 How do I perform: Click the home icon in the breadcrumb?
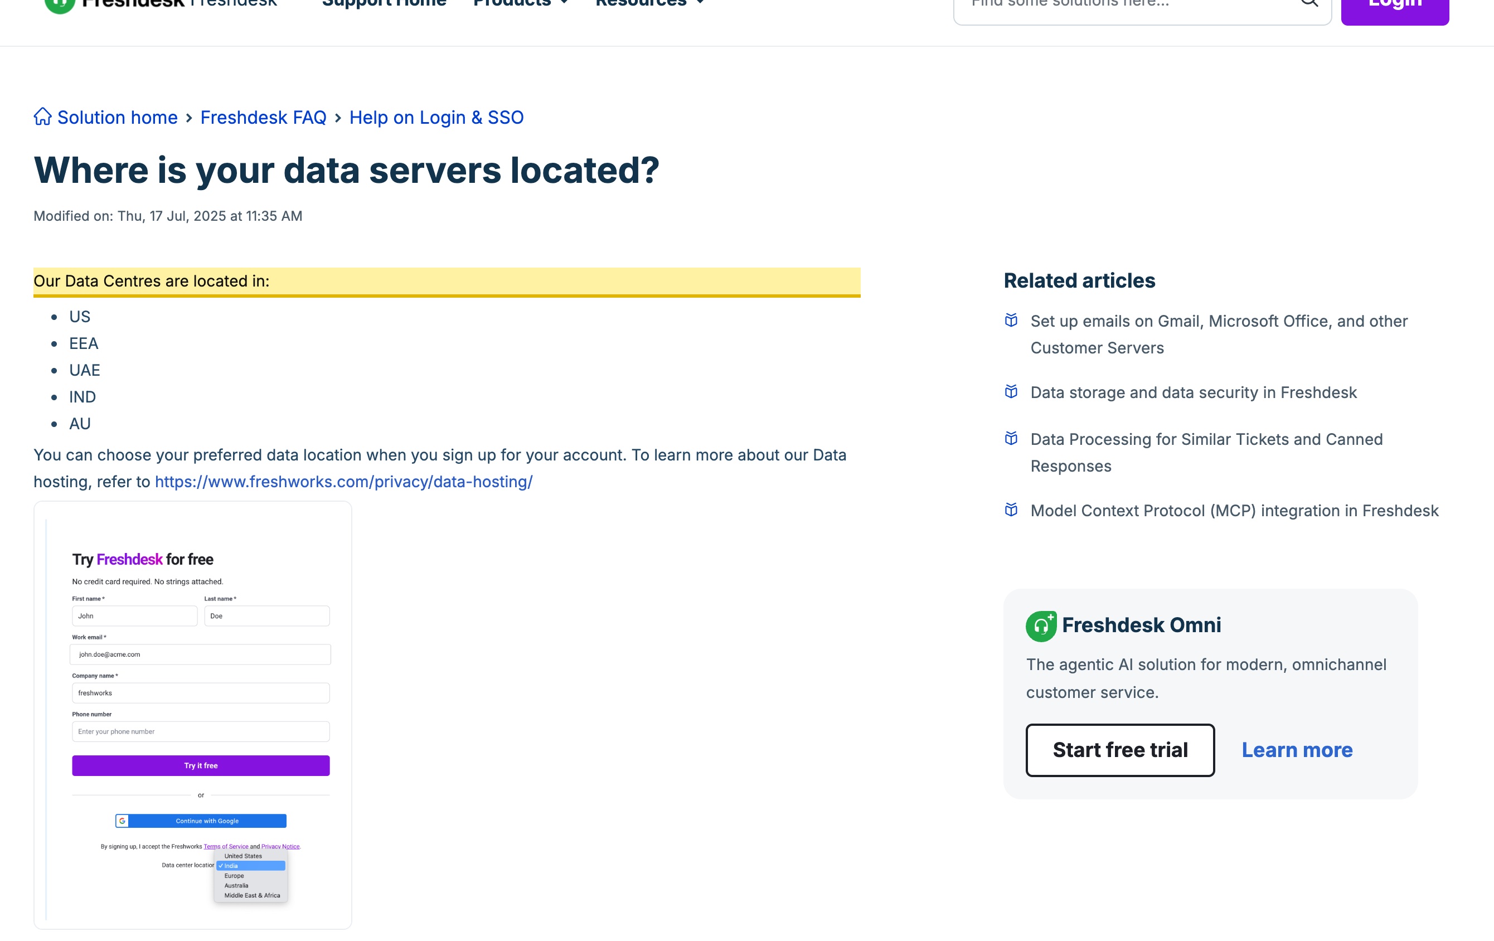42,117
